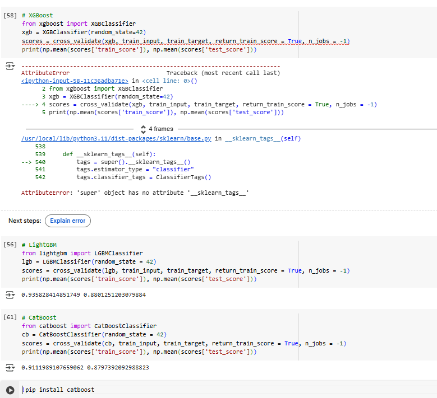The width and height of the screenshot is (437, 398).
Task: Click the execution count [61] of CatBoost cell
Action: [10, 317]
